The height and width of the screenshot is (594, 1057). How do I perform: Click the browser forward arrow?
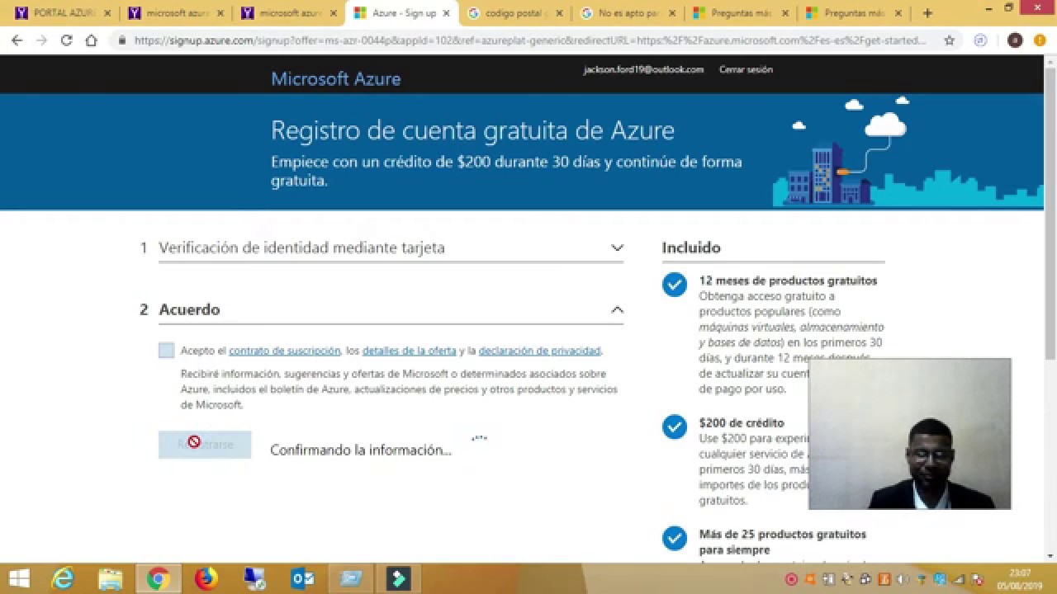click(x=42, y=40)
